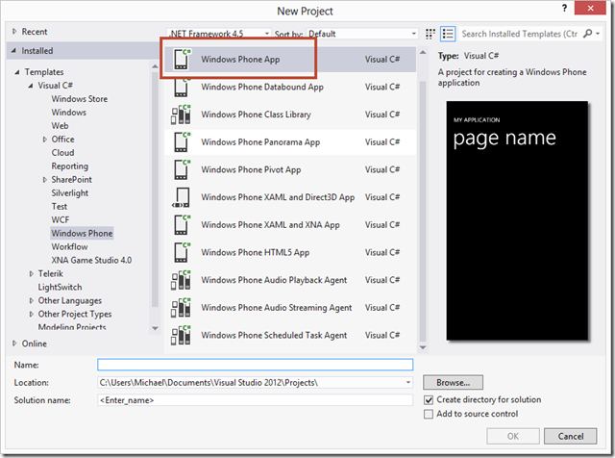Select XNA Game Studio 4.0 category
This screenshot has width=615, height=458.
(91, 260)
